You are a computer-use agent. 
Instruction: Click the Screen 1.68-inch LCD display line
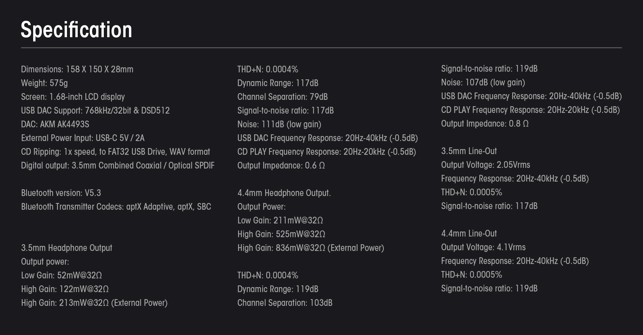(73, 97)
